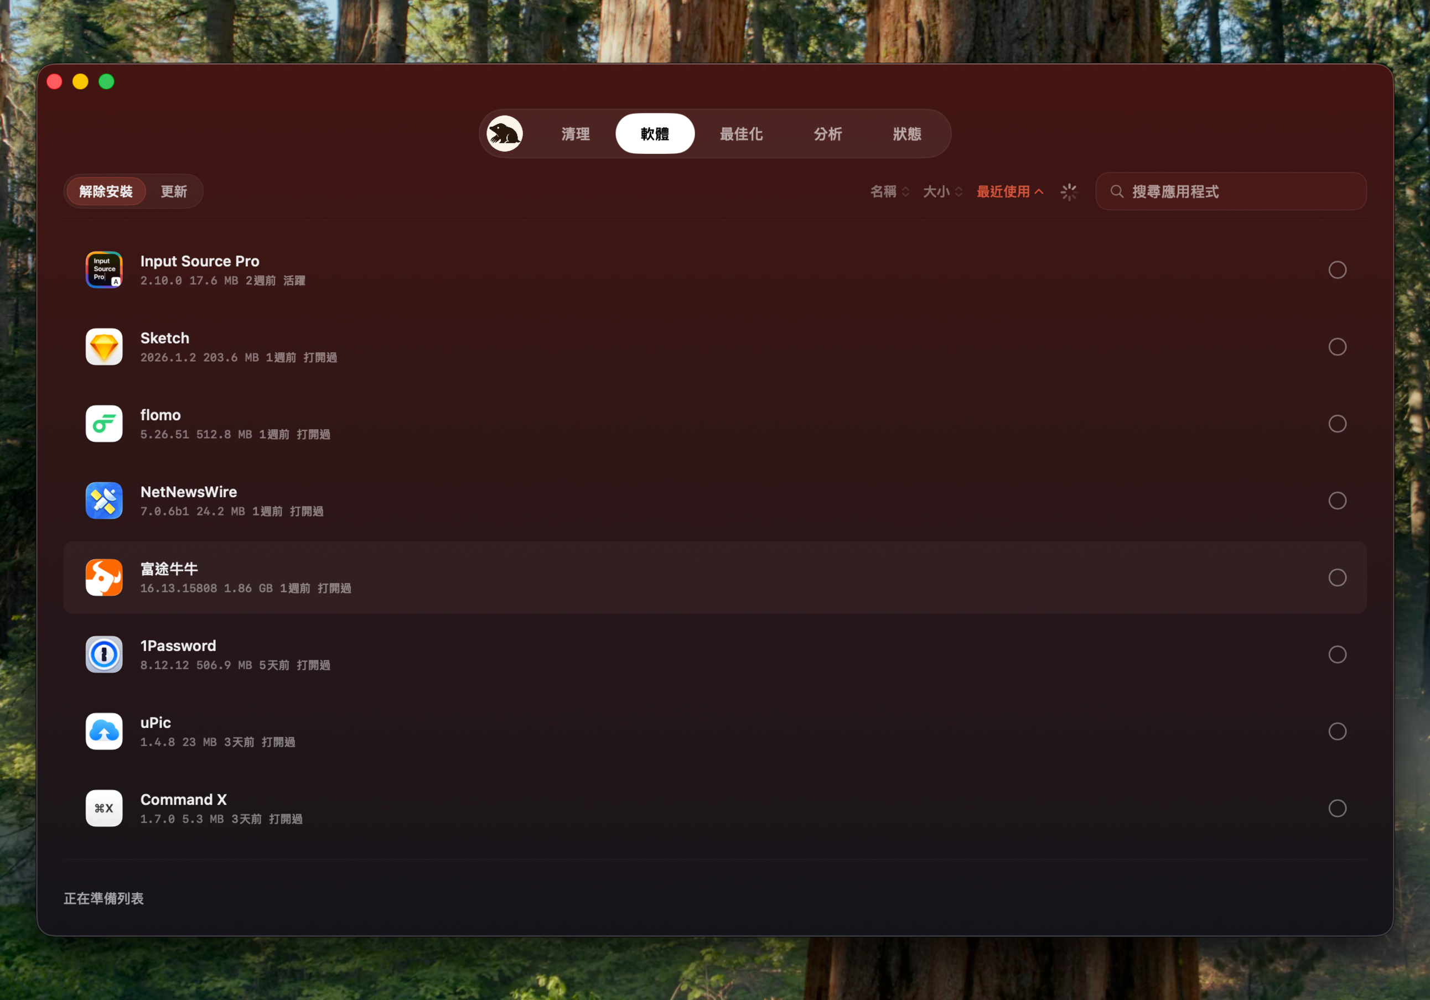Click the NetNewsWire app icon

(104, 501)
